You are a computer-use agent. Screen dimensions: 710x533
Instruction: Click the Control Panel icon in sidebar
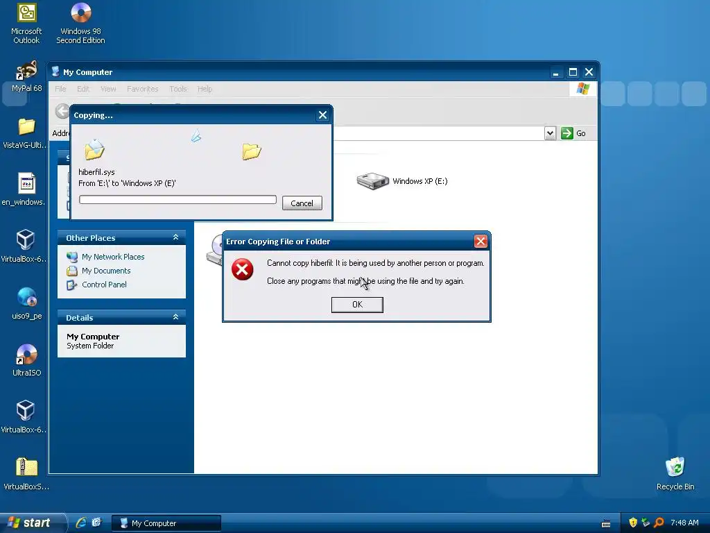(72, 285)
